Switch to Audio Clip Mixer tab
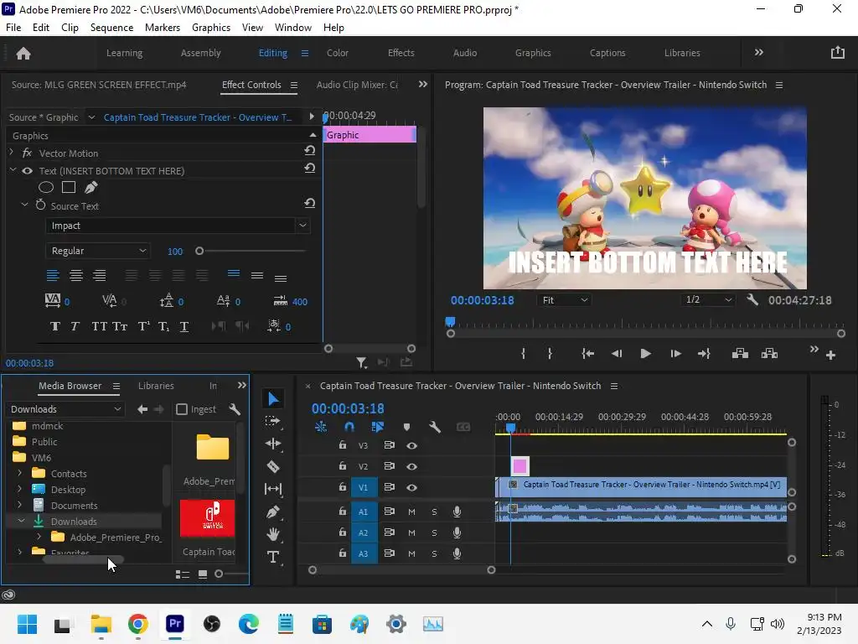 (x=357, y=85)
